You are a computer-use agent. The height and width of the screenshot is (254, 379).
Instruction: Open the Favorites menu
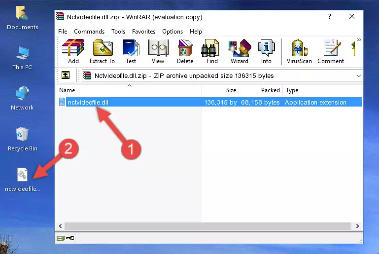143,32
